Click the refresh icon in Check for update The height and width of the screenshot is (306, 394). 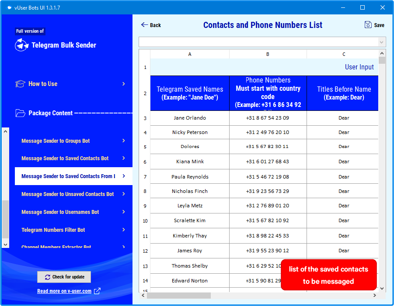point(48,277)
